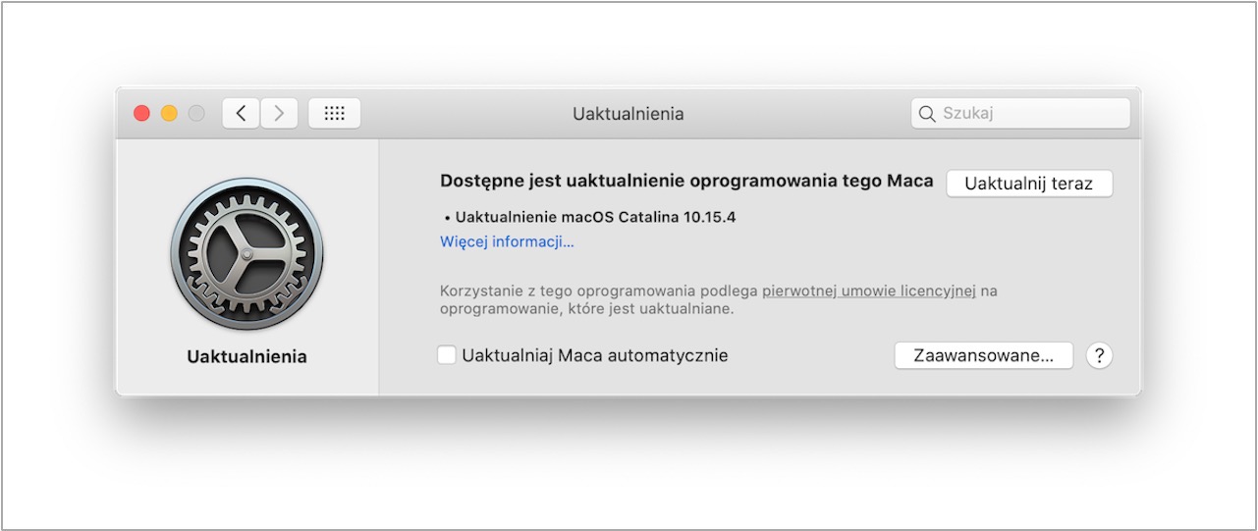Screen dimensions: 1258x531
Task: Open help with the question mark button
Action: coord(1099,355)
